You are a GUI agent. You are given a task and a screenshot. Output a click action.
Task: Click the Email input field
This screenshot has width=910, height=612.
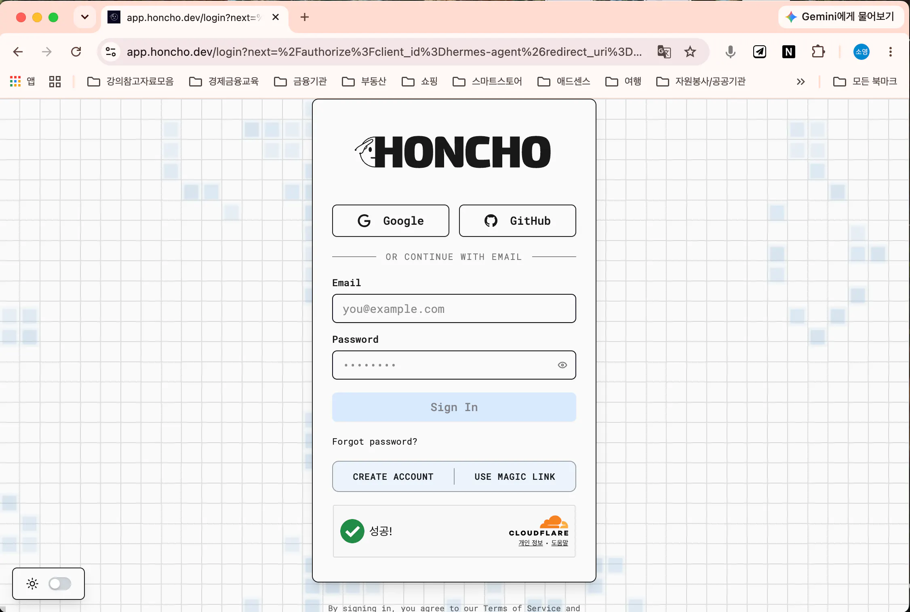[454, 308]
